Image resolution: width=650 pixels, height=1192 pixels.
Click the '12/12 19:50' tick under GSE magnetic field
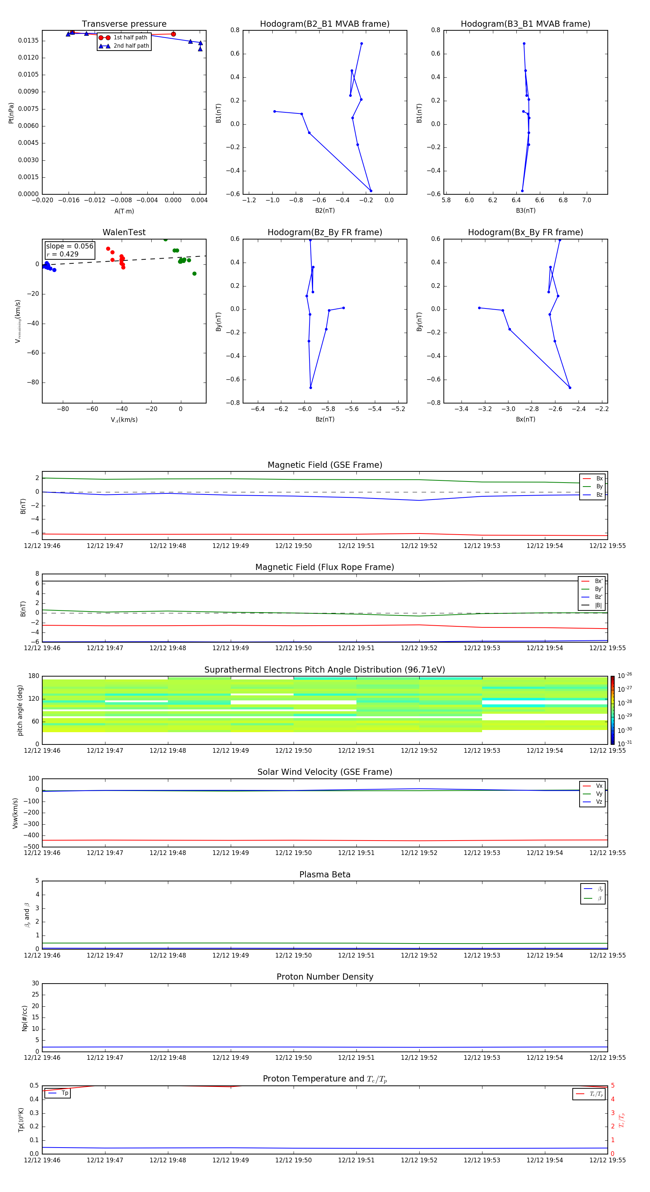tap(293, 546)
